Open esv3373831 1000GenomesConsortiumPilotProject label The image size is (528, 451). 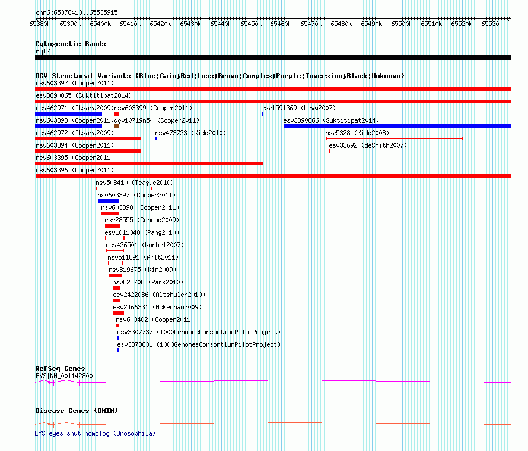click(x=199, y=344)
